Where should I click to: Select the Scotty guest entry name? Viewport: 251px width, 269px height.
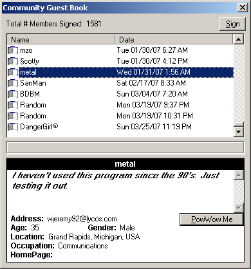pos(30,61)
